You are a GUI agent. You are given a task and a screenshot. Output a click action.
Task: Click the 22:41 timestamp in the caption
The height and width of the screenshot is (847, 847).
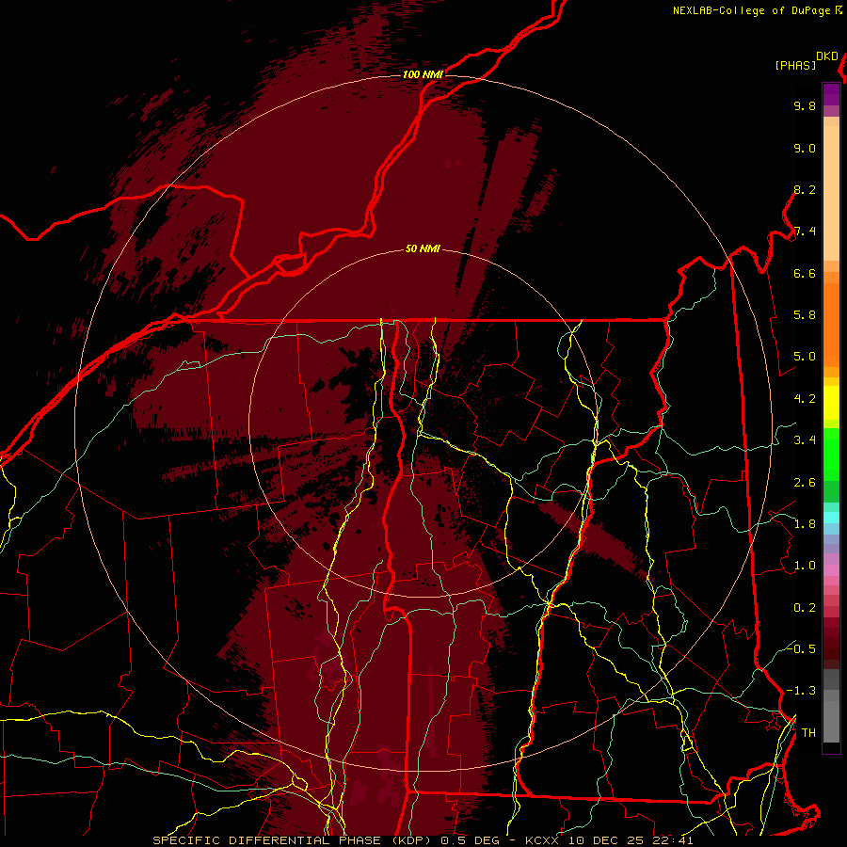[671, 840]
